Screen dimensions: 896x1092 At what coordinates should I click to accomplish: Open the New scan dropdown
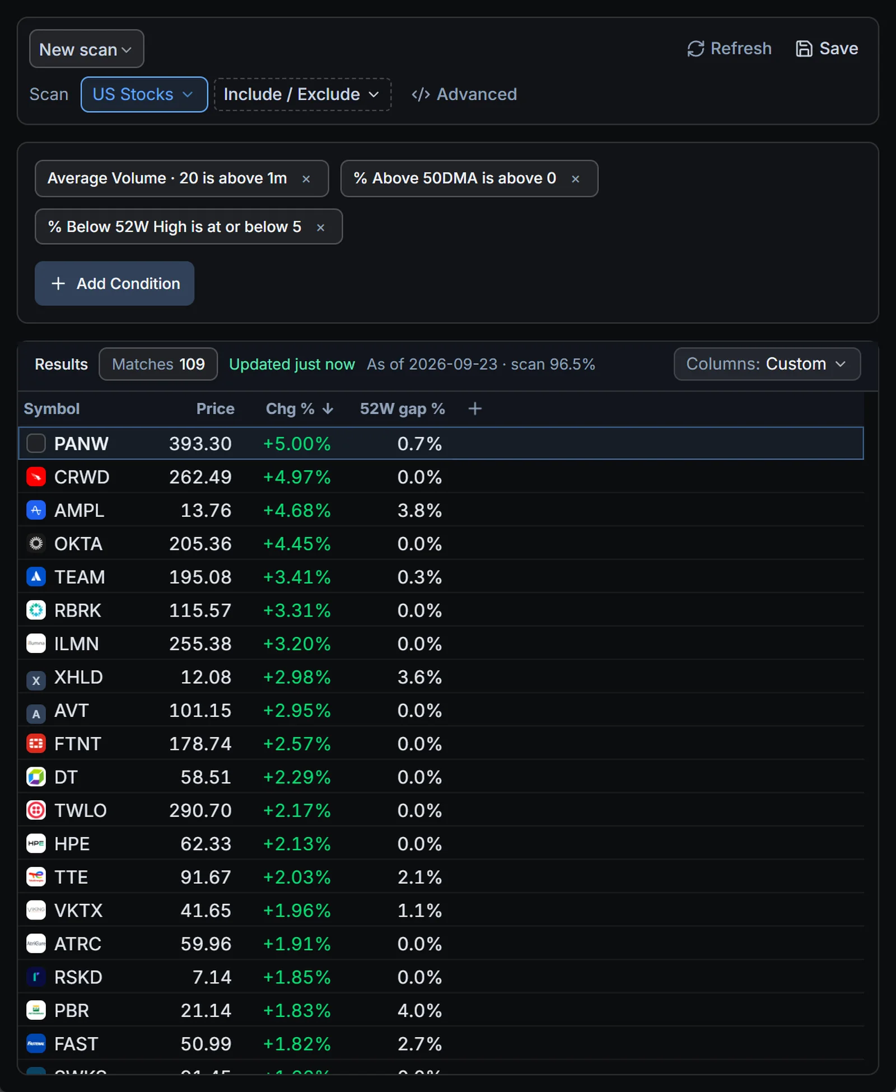coord(86,49)
